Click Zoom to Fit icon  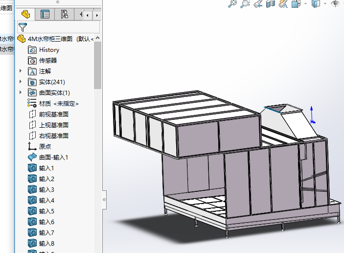(233, 4)
